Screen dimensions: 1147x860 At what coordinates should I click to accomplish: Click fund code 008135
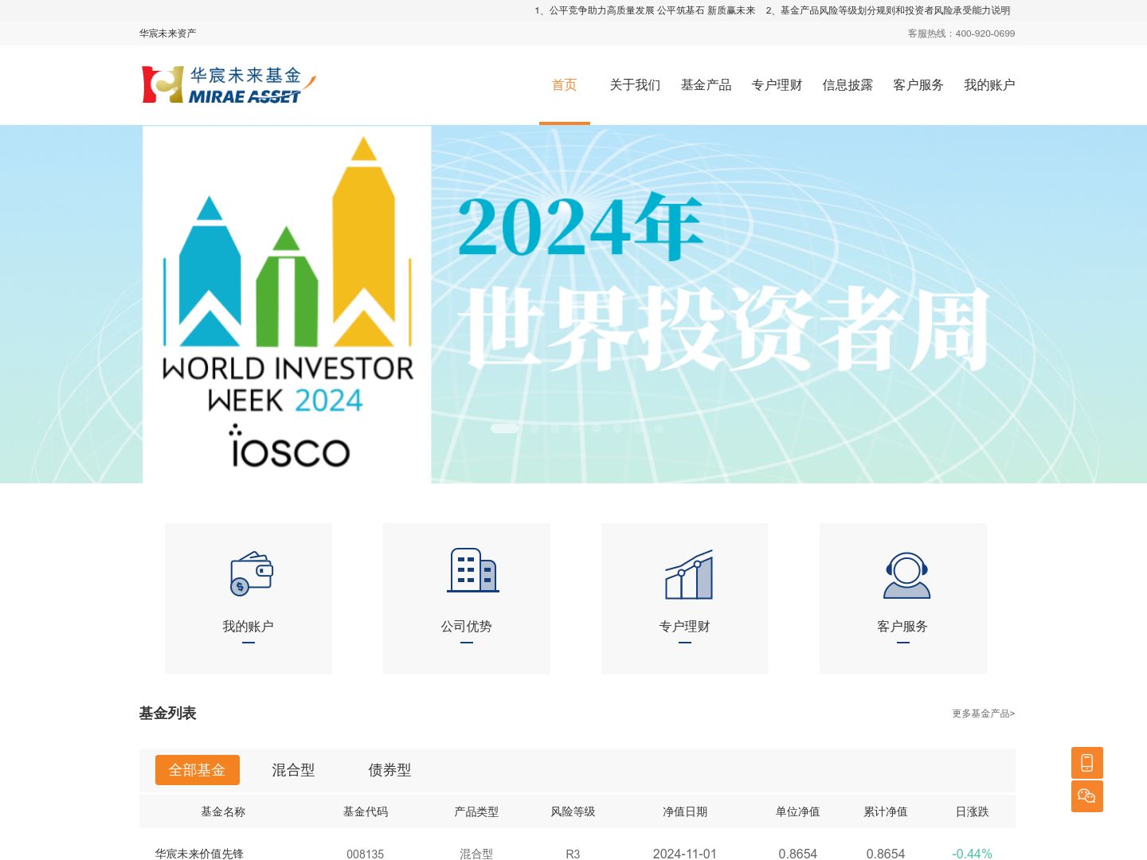coord(366,854)
